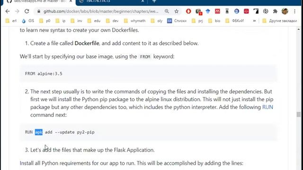Go back with the browser back arrow

click(x=8, y=11)
